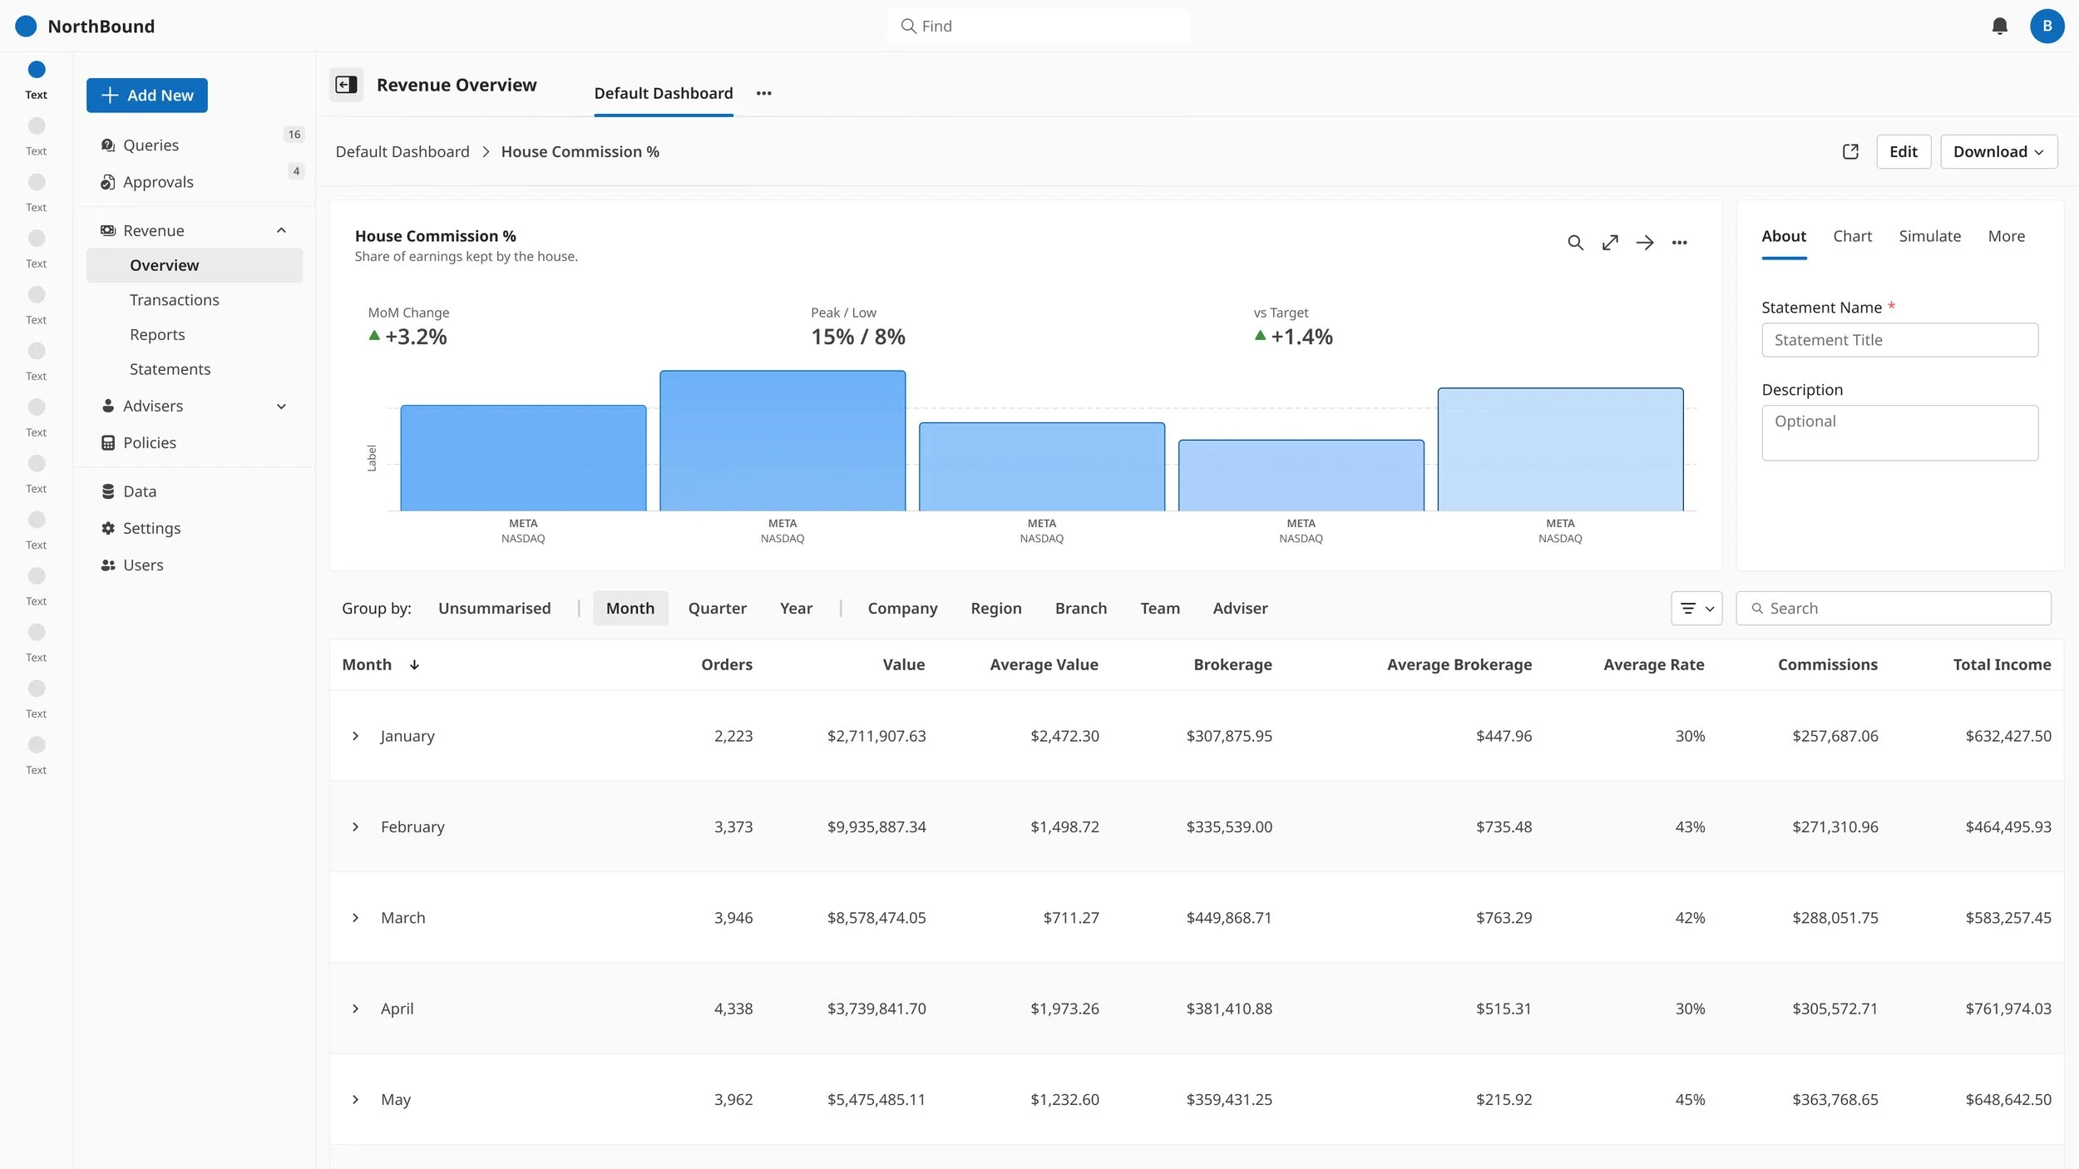
Task: Focus the Find search field
Action: click(x=1038, y=27)
